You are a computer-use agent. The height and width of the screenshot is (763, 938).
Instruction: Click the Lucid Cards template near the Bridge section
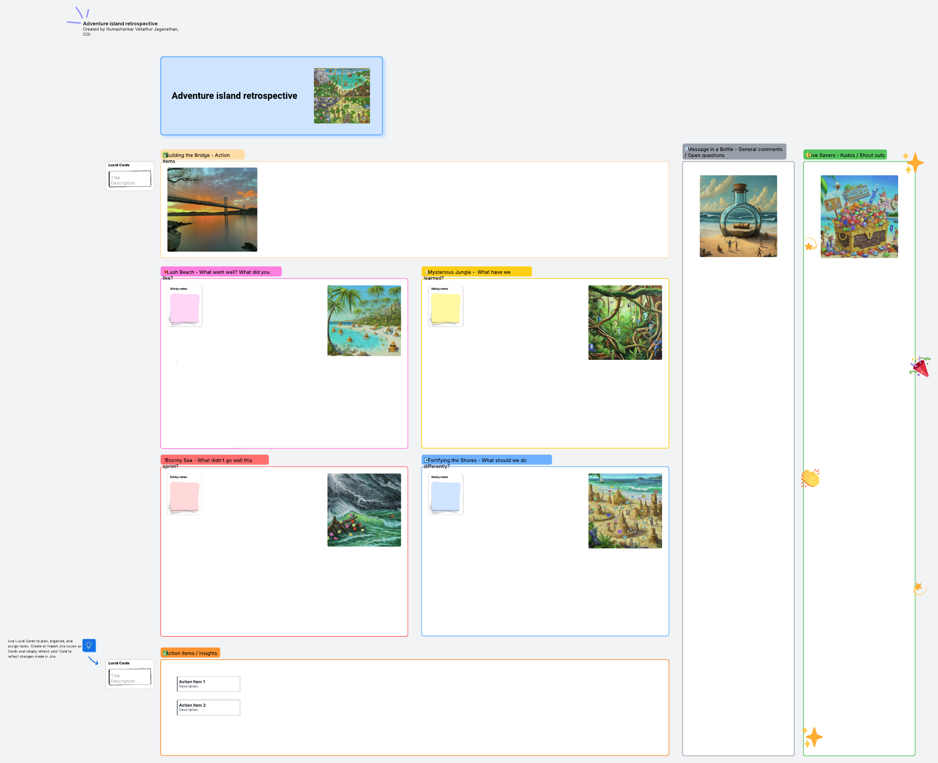(x=130, y=176)
